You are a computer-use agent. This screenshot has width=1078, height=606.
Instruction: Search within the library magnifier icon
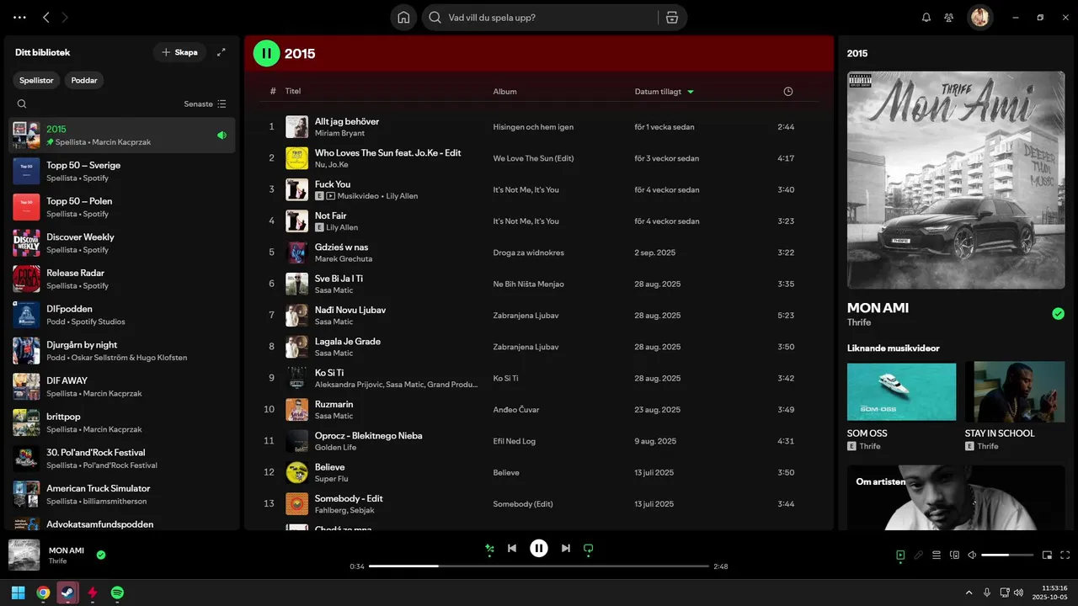(x=22, y=104)
